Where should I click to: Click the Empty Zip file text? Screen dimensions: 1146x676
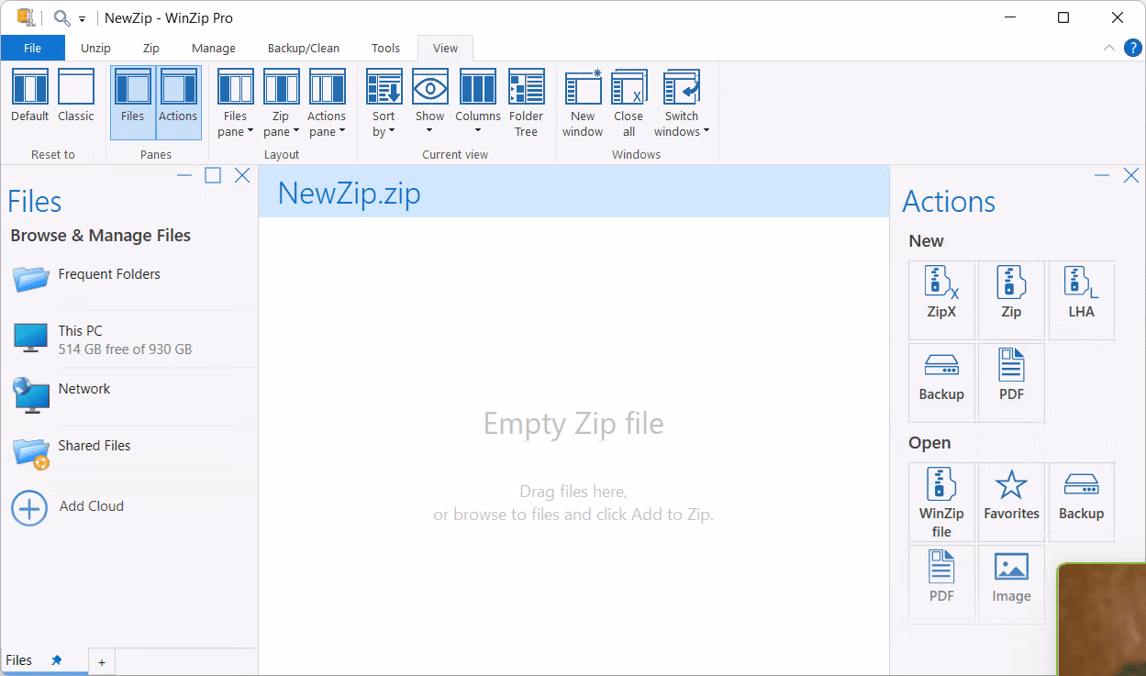click(573, 424)
